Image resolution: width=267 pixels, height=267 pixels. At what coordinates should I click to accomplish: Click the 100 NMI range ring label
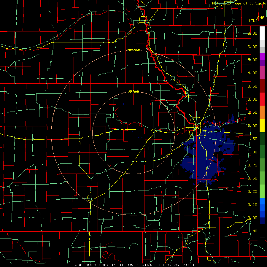coord(133,50)
